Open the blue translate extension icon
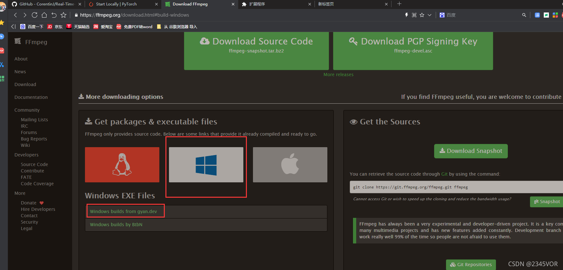The width and height of the screenshot is (563, 270). tap(537, 15)
